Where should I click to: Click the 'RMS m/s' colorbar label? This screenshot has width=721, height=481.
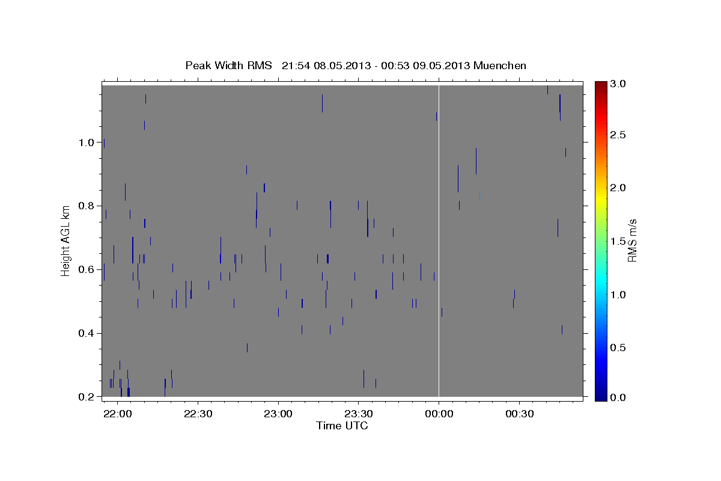(x=631, y=240)
